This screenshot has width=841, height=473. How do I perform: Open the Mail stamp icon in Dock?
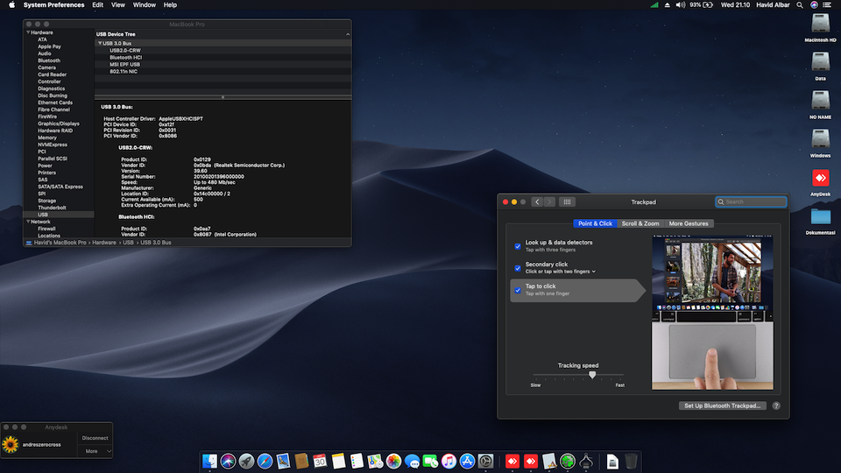click(x=283, y=462)
